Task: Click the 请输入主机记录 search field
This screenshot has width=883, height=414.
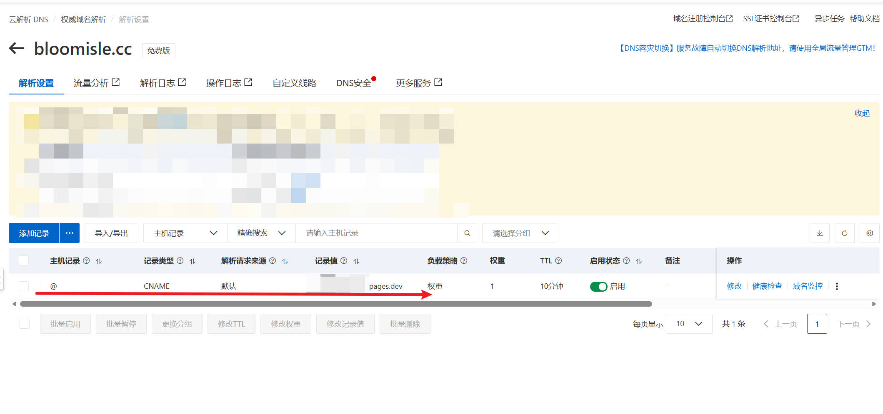Action: (x=376, y=233)
